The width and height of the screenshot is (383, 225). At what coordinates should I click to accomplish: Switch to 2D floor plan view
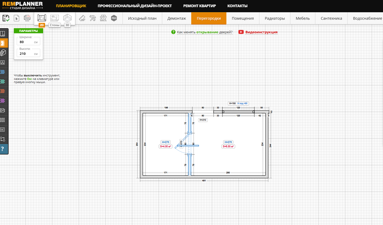[42, 20]
